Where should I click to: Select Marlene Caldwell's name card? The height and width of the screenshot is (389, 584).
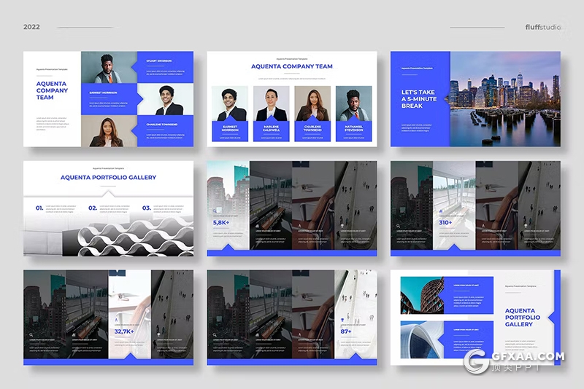[x=271, y=132]
